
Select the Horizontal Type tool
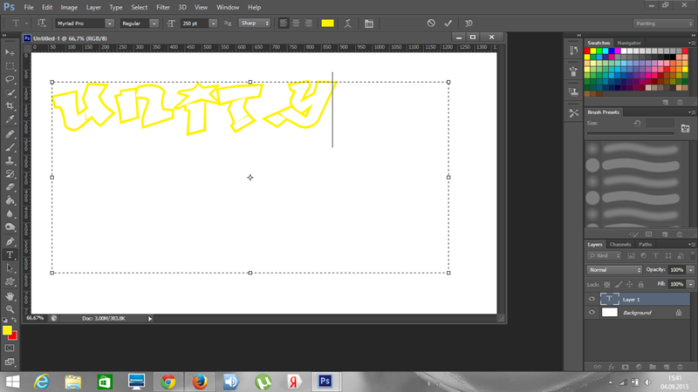tap(10, 255)
